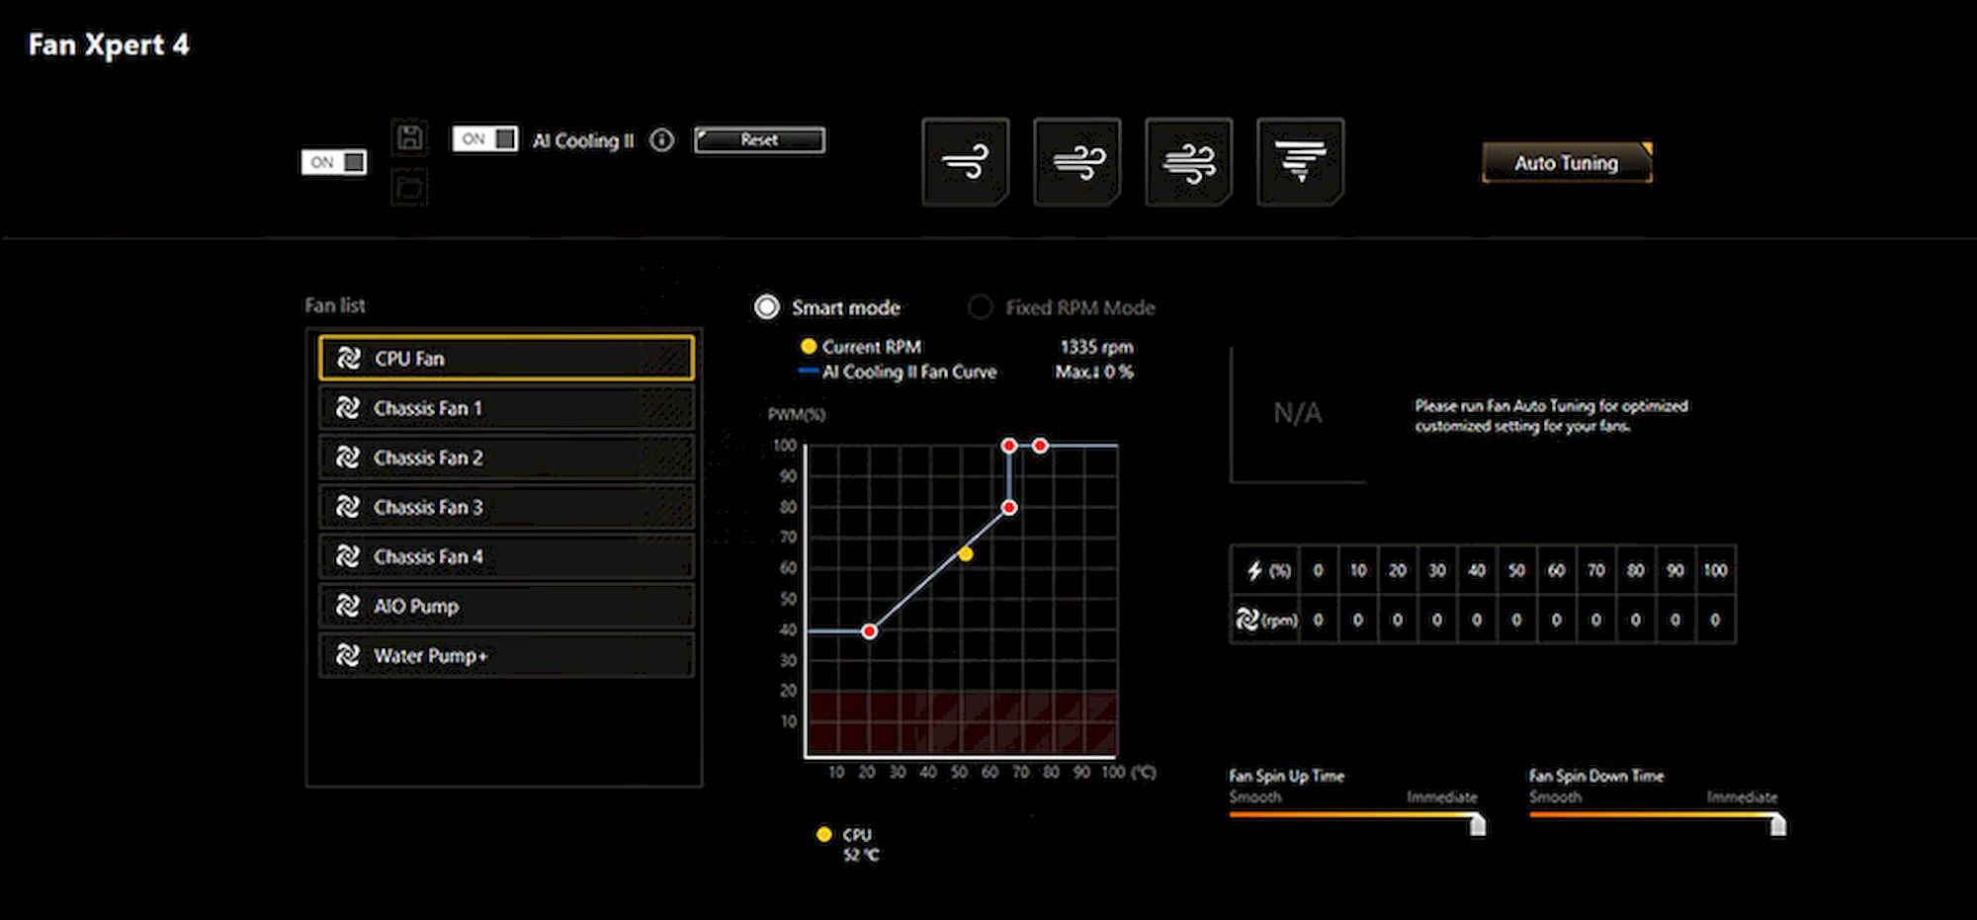The width and height of the screenshot is (1977, 920).
Task: Click the 'Current RPM' legend label
Action: pos(872,347)
